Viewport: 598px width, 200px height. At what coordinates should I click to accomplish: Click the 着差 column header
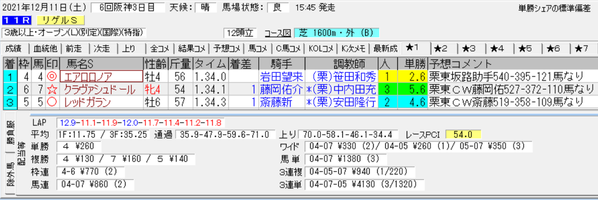click(243, 64)
